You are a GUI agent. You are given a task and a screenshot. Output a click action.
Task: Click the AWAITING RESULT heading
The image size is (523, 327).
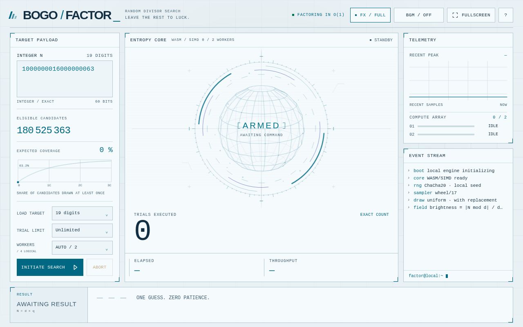click(47, 304)
